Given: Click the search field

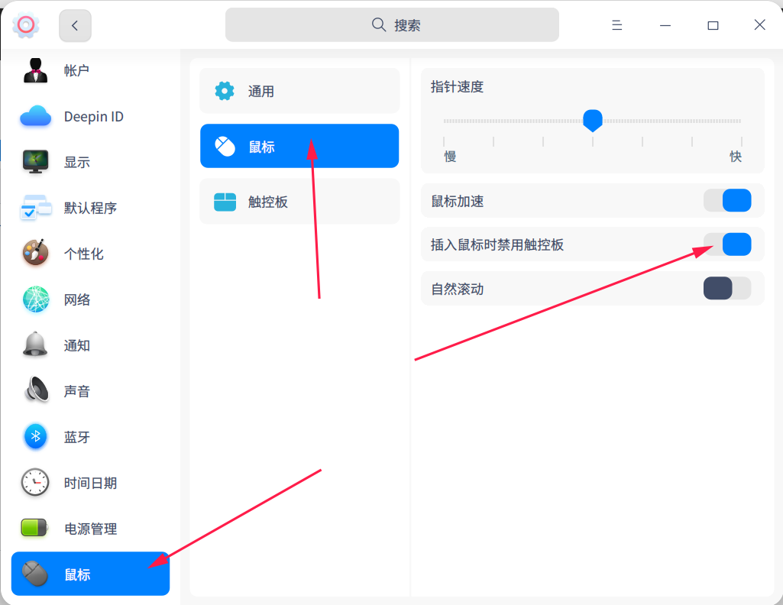Looking at the screenshot, I should (392, 25).
